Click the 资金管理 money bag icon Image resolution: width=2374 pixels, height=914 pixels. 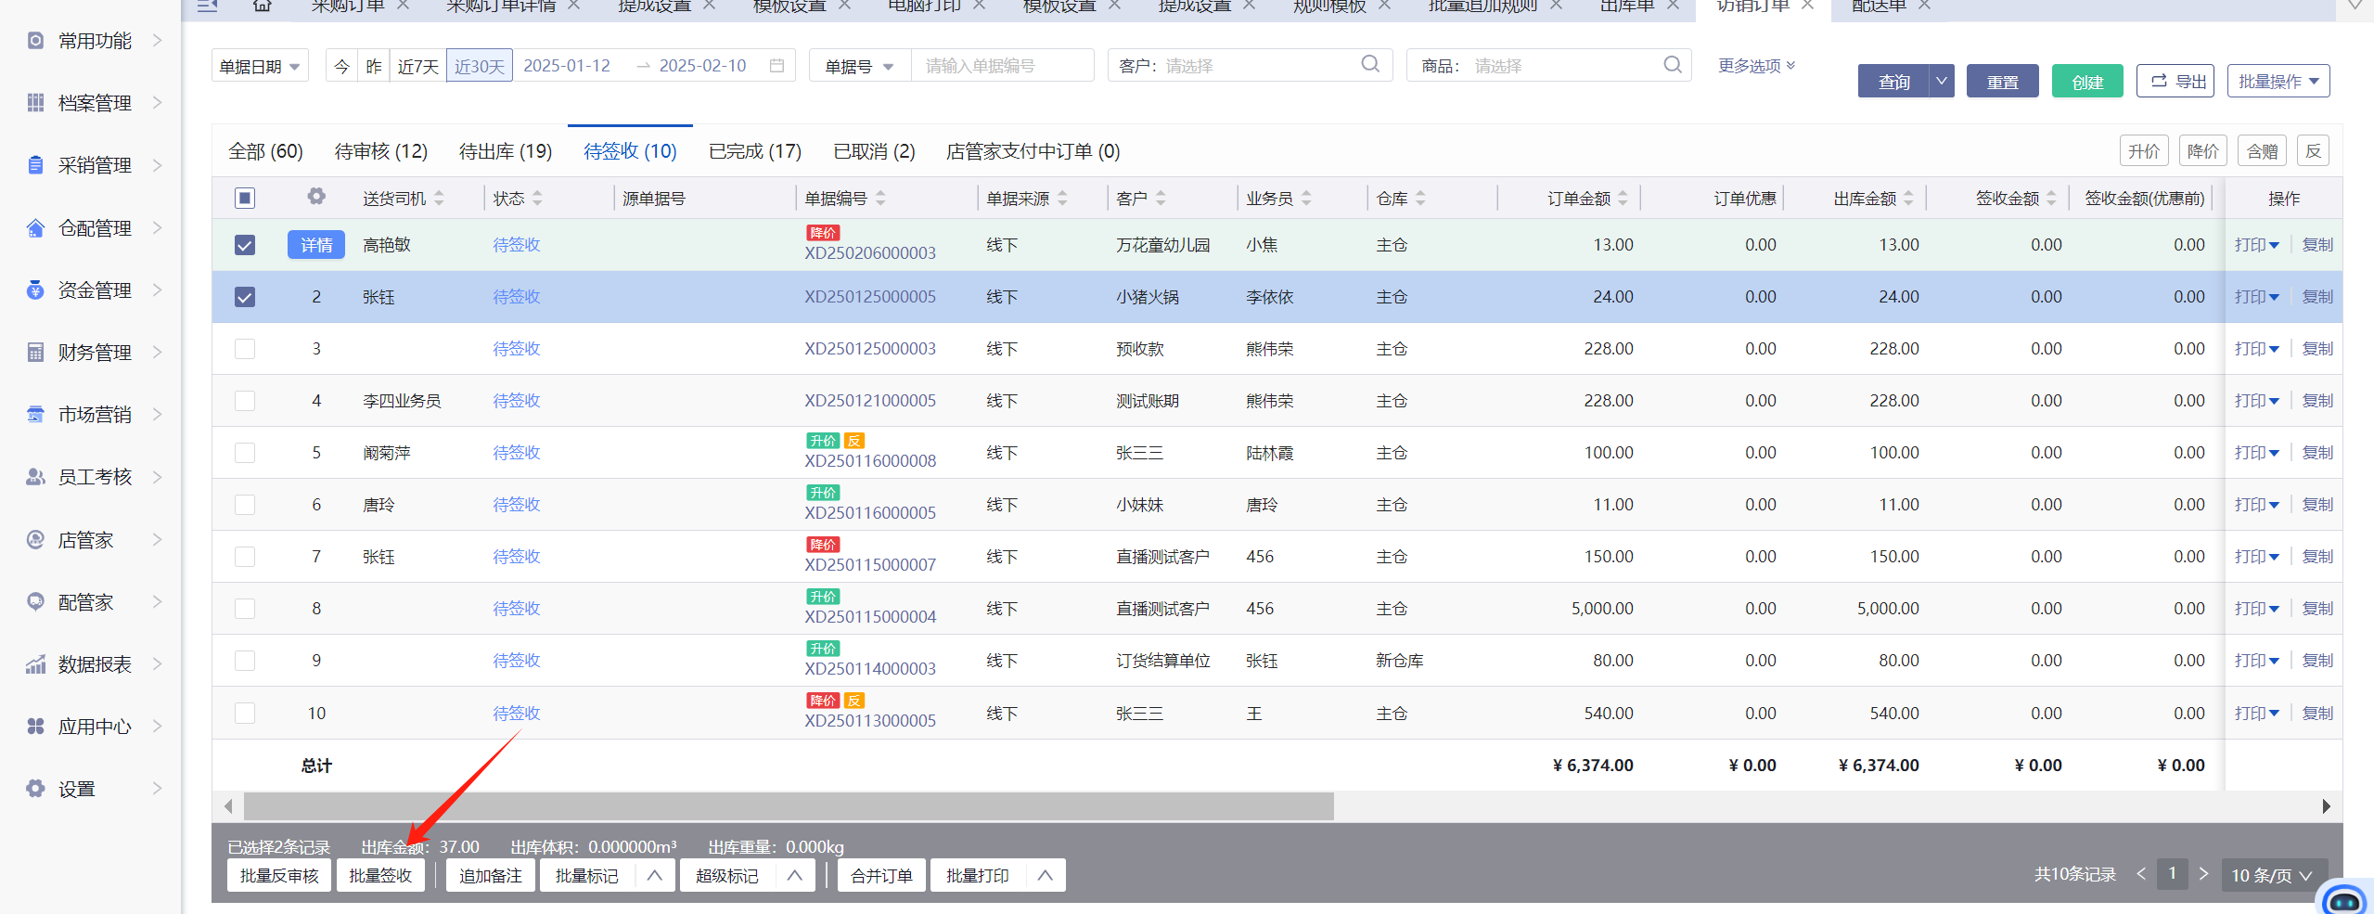coord(35,290)
